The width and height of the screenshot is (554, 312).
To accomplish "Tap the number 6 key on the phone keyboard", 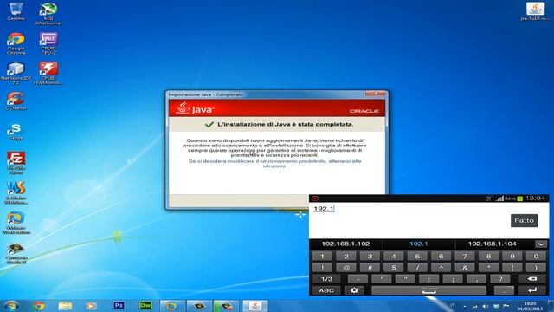I will [441, 256].
